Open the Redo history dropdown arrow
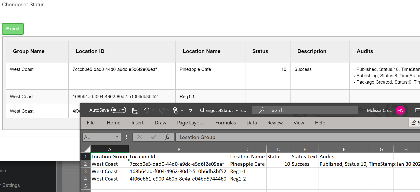The width and height of the screenshot is (420, 192). 168,110
